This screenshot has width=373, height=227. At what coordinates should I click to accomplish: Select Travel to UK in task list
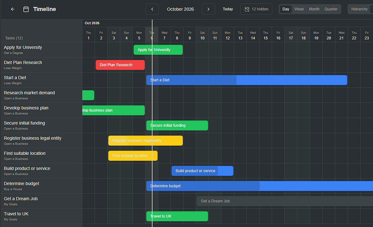pos(16,214)
